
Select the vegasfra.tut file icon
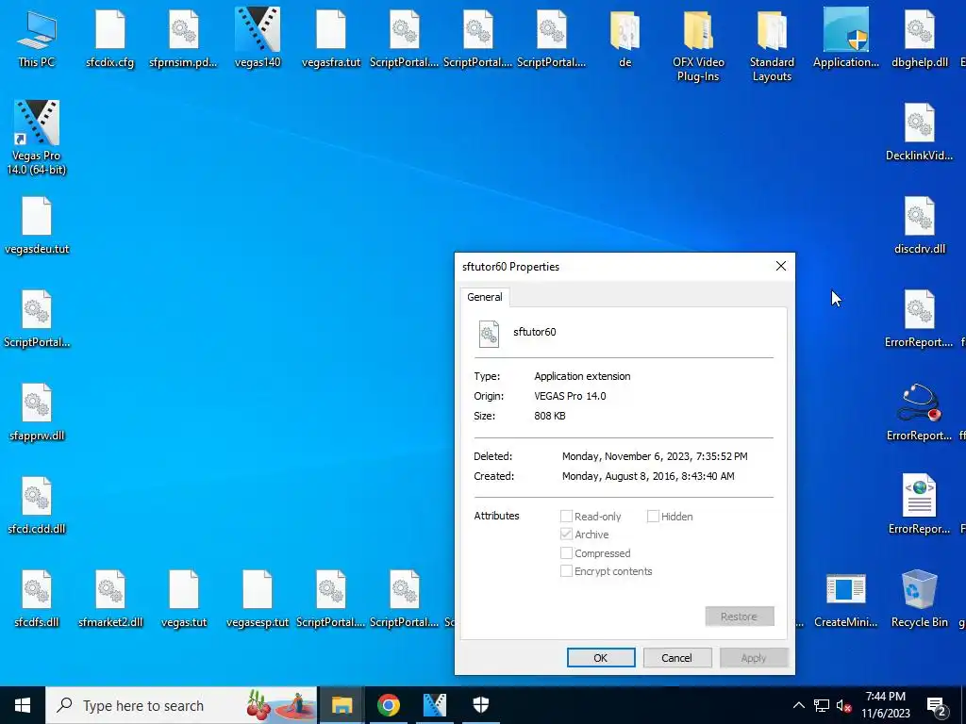[331, 40]
